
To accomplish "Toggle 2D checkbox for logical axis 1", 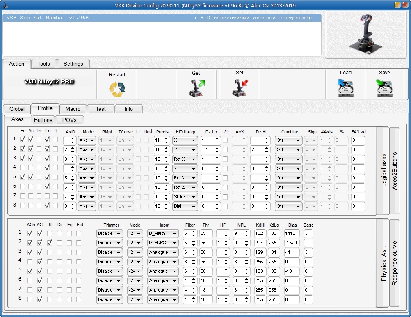I will pos(225,140).
